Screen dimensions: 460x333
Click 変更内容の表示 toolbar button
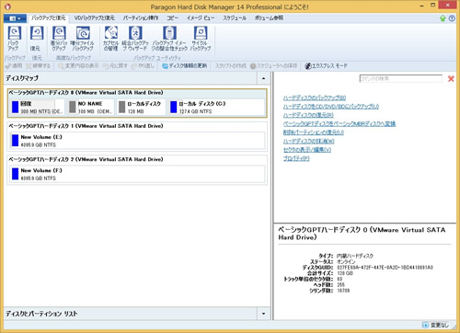click(x=78, y=66)
